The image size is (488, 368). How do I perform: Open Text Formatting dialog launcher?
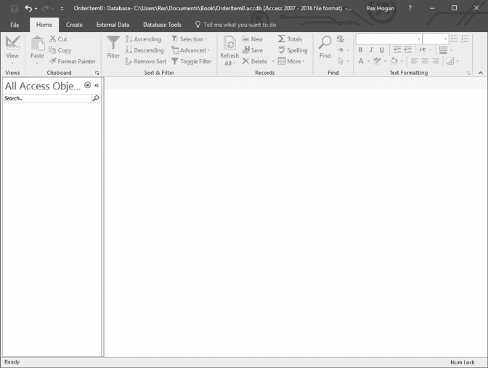pyautogui.click(x=468, y=73)
